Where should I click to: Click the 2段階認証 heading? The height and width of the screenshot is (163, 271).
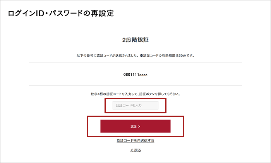pos(135,40)
